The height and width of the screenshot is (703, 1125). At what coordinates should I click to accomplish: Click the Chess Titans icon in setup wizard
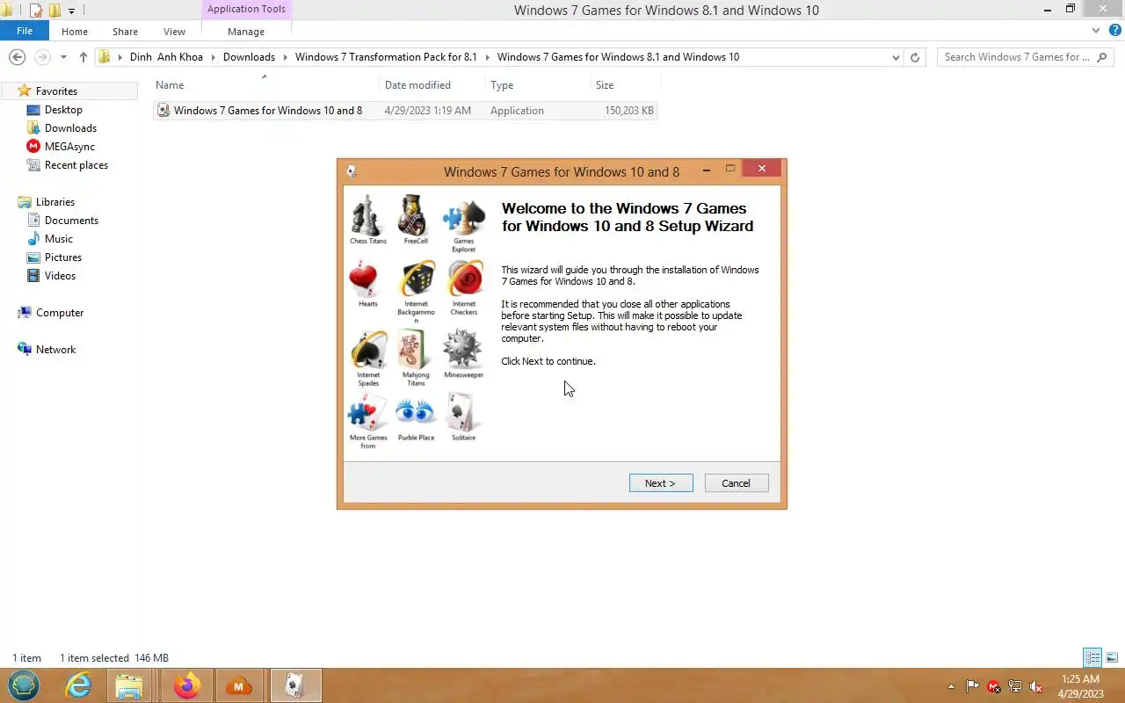point(367,215)
